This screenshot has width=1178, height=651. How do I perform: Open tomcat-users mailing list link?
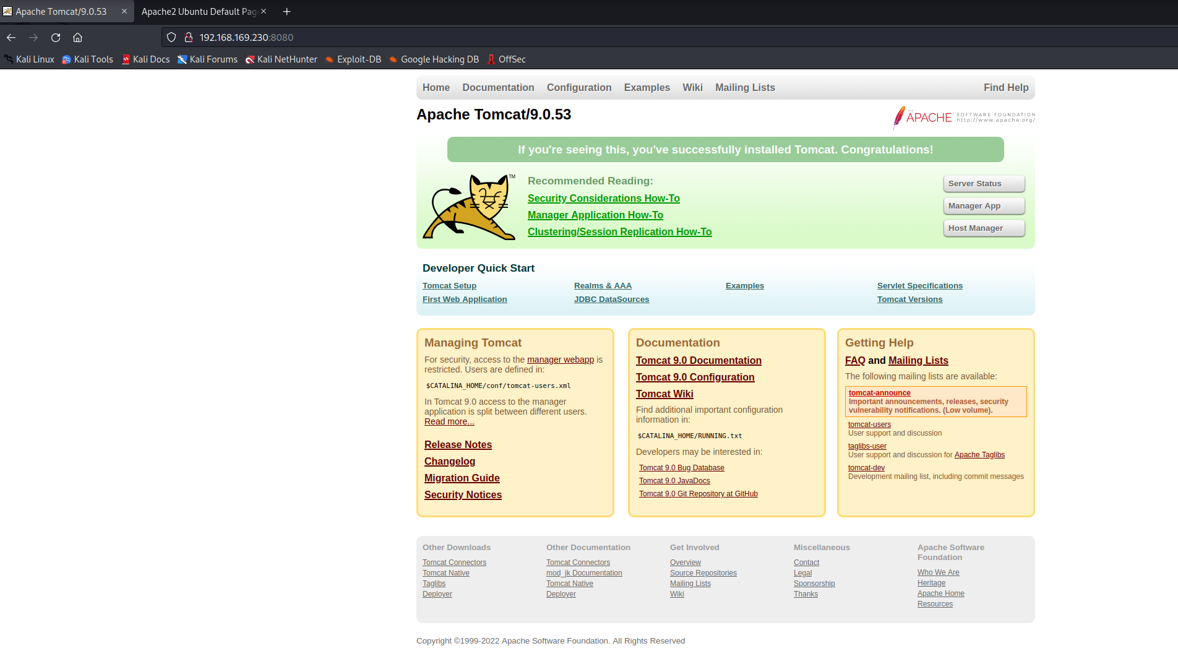pos(869,425)
